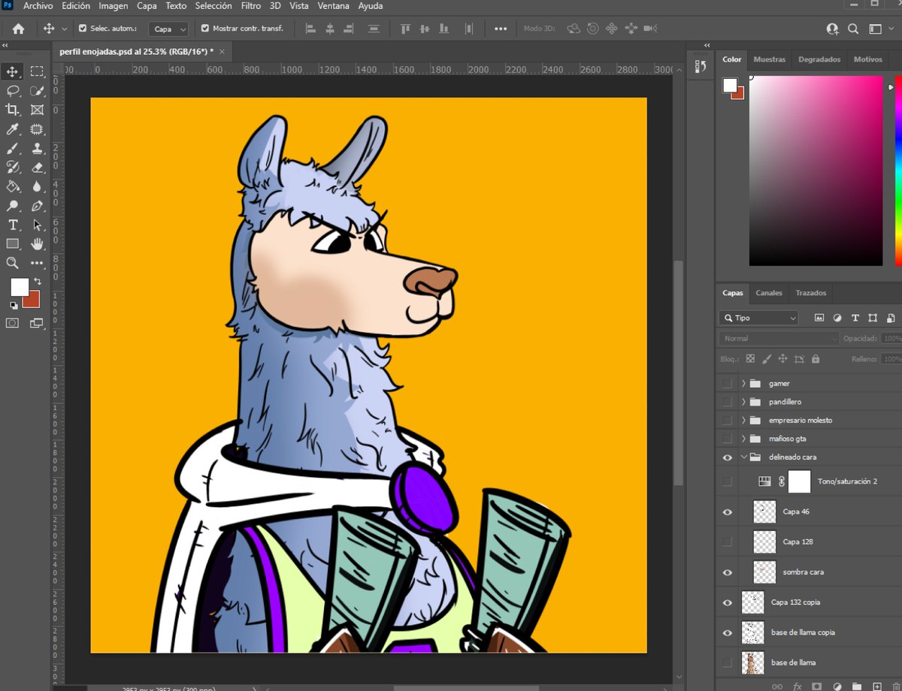Collapse the delineado cara group
Viewport: 902px width, 691px height.
pyautogui.click(x=743, y=457)
